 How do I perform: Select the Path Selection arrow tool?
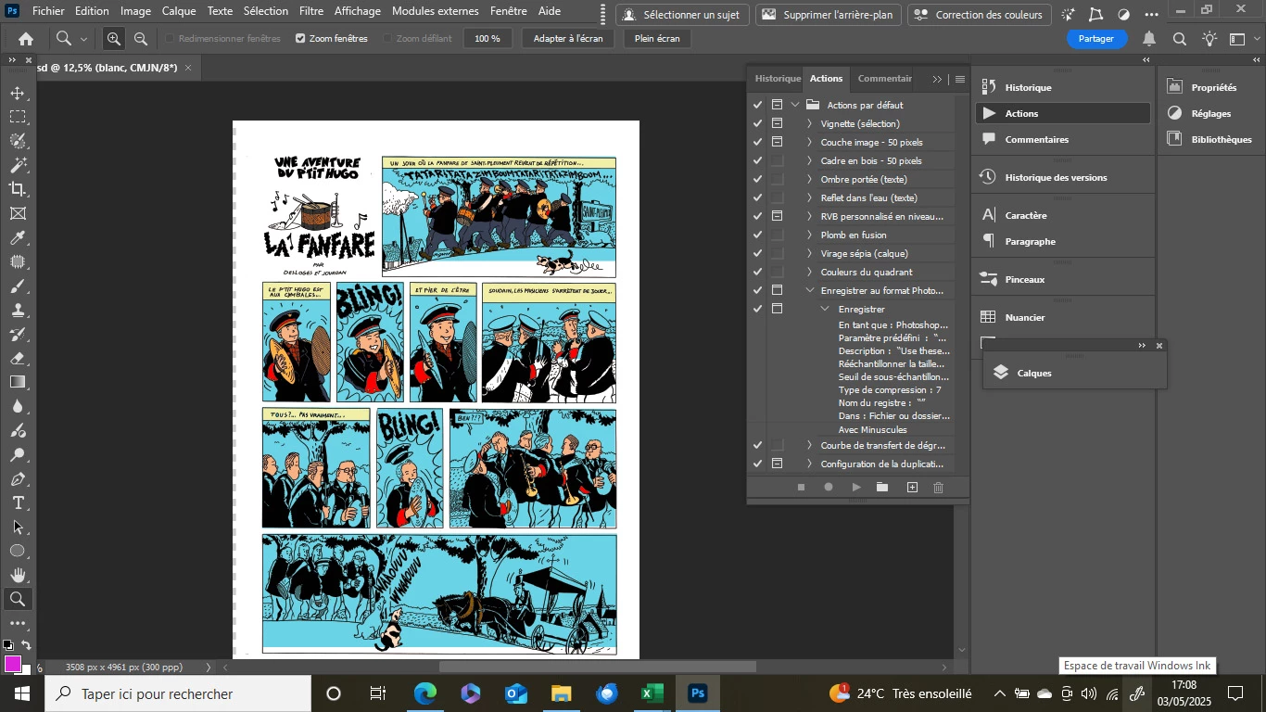(18, 528)
